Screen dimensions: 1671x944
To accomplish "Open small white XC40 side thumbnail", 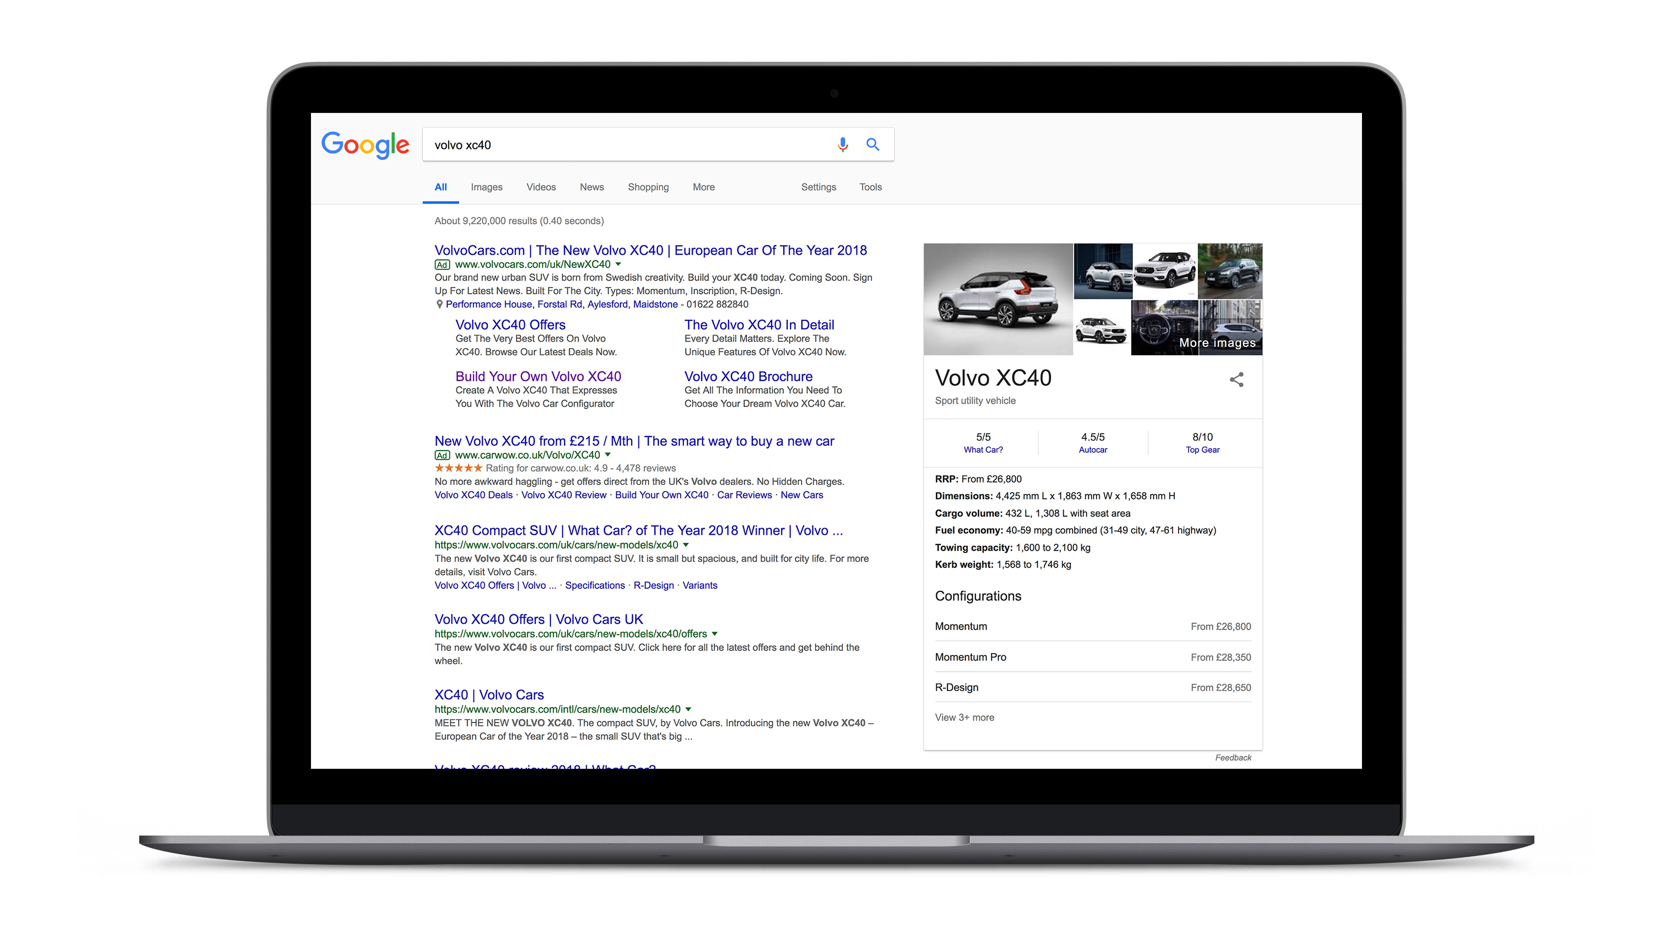I will point(1102,327).
